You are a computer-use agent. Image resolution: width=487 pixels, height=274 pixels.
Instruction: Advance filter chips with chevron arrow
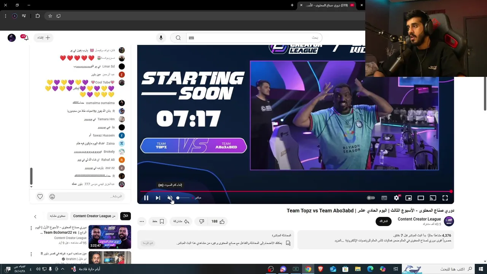(35, 217)
